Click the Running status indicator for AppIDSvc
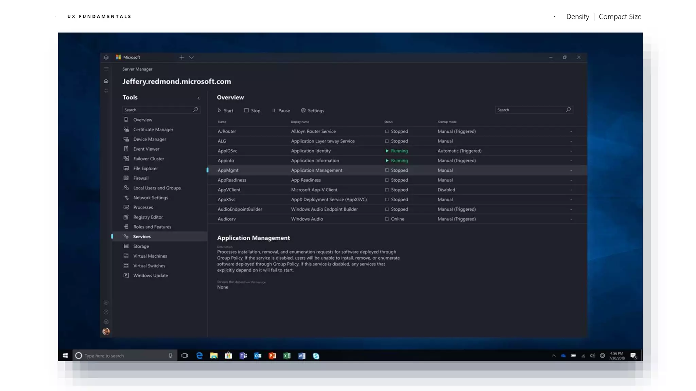 pos(387,151)
